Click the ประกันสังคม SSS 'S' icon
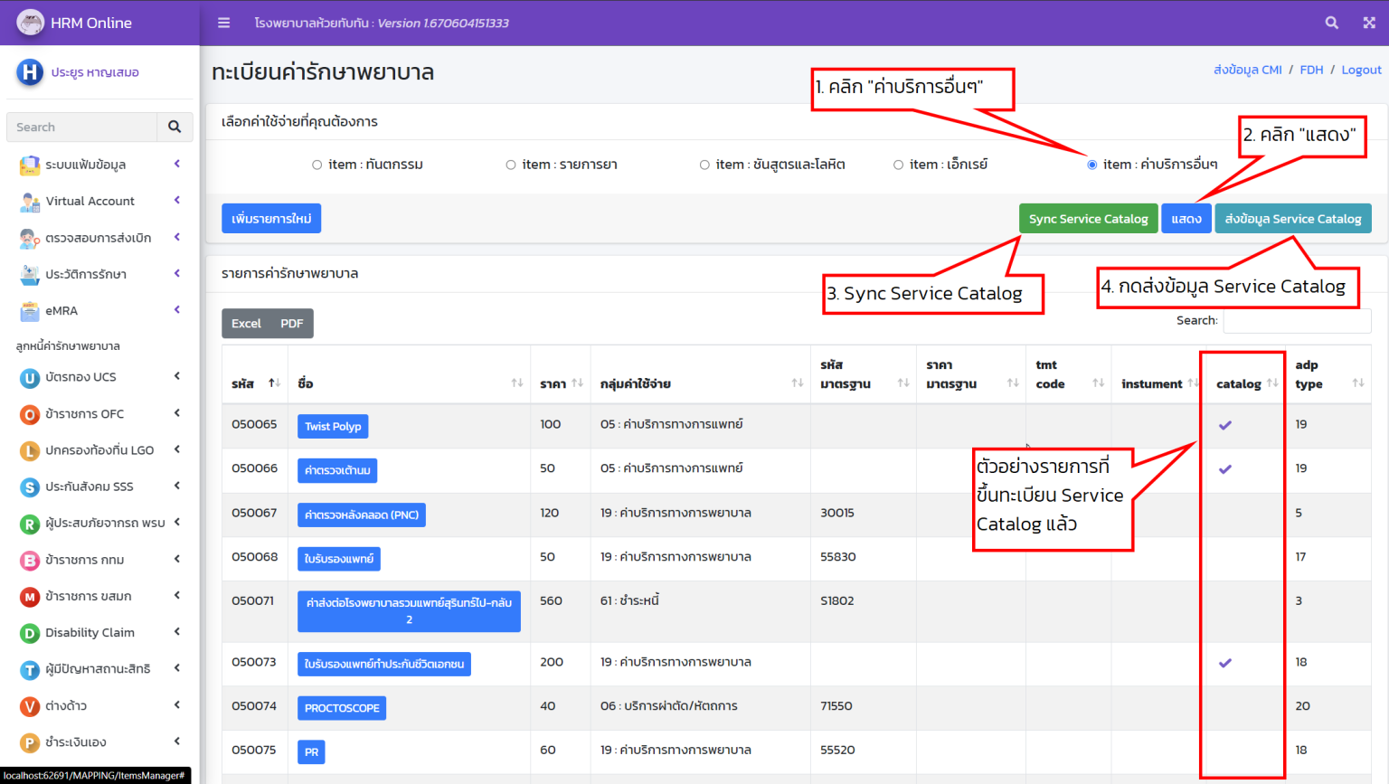 (x=29, y=486)
